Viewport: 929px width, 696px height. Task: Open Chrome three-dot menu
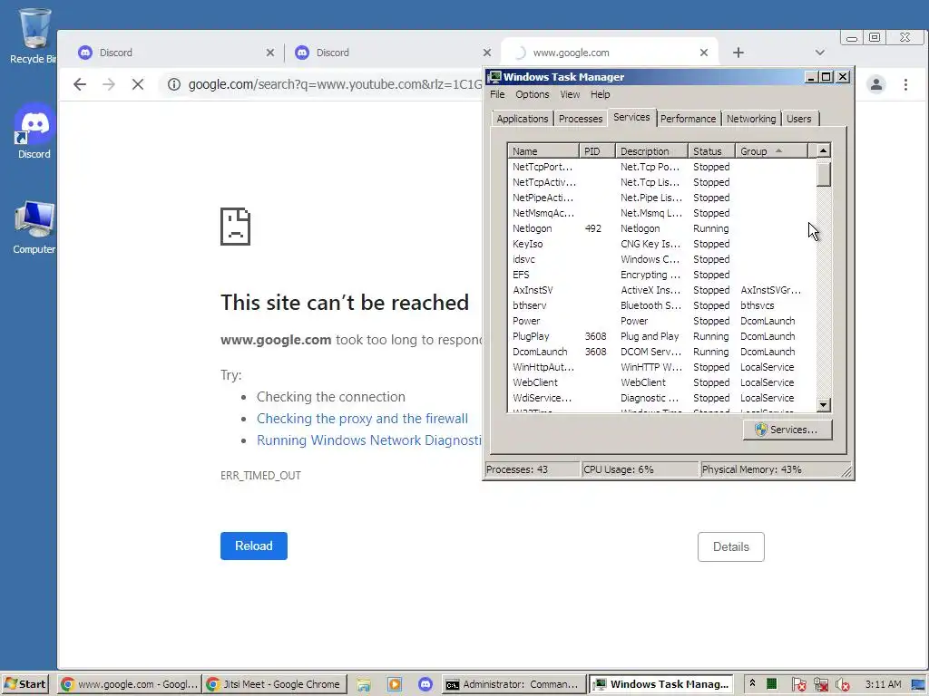click(906, 84)
